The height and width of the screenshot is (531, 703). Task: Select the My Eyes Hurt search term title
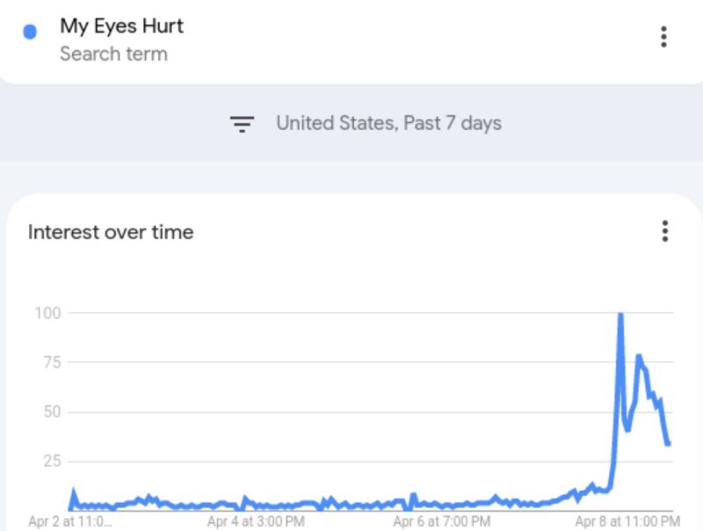point(121,25)
